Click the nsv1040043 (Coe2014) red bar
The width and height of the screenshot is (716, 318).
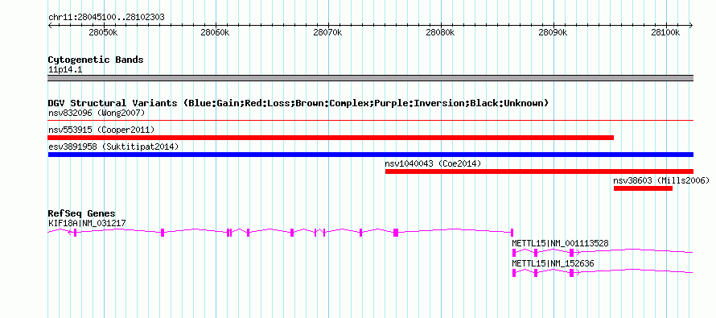coord(539,171)
